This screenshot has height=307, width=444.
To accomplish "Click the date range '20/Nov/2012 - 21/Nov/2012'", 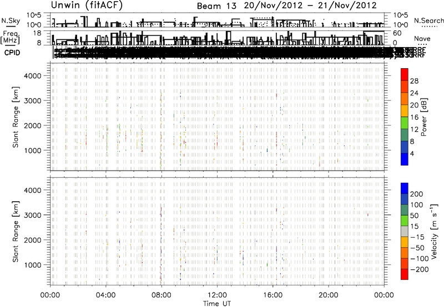I will pos(310,6).
